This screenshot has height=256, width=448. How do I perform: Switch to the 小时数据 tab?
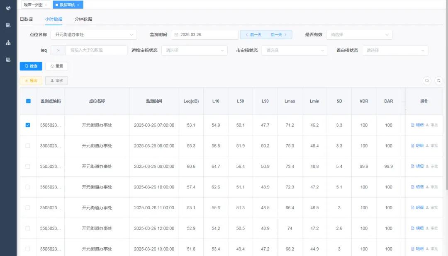pos(54,19)
